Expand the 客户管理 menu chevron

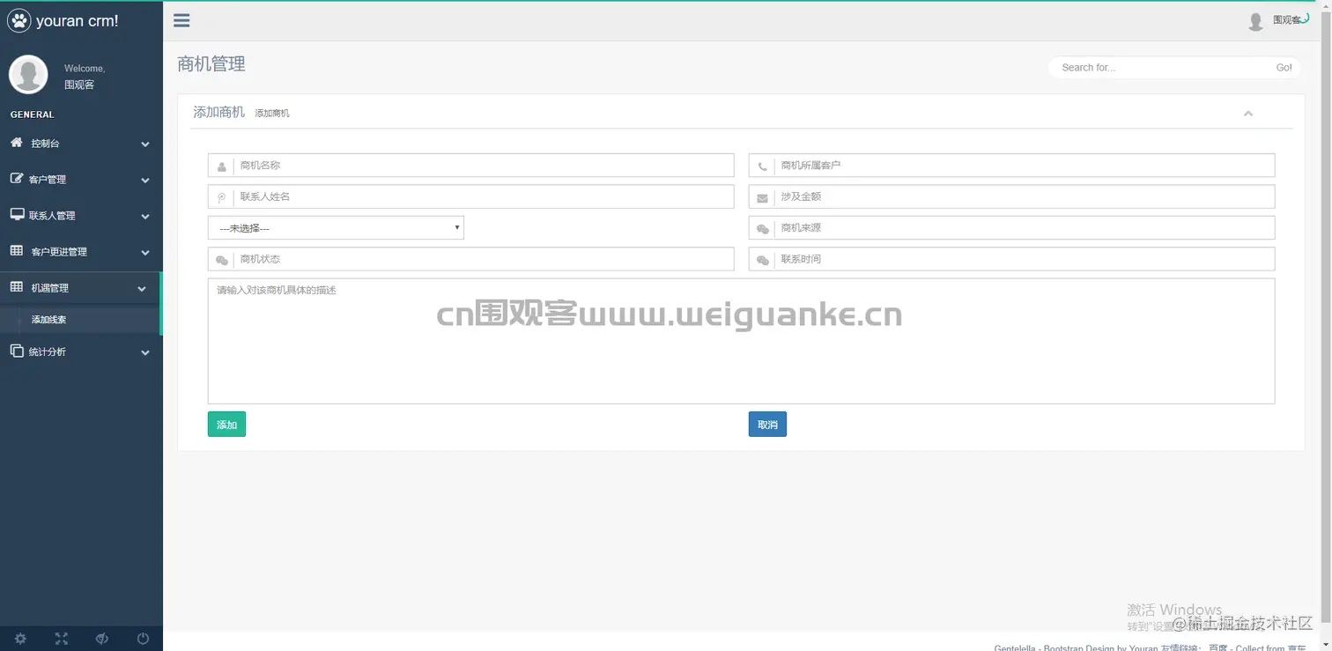pos(145,181)
